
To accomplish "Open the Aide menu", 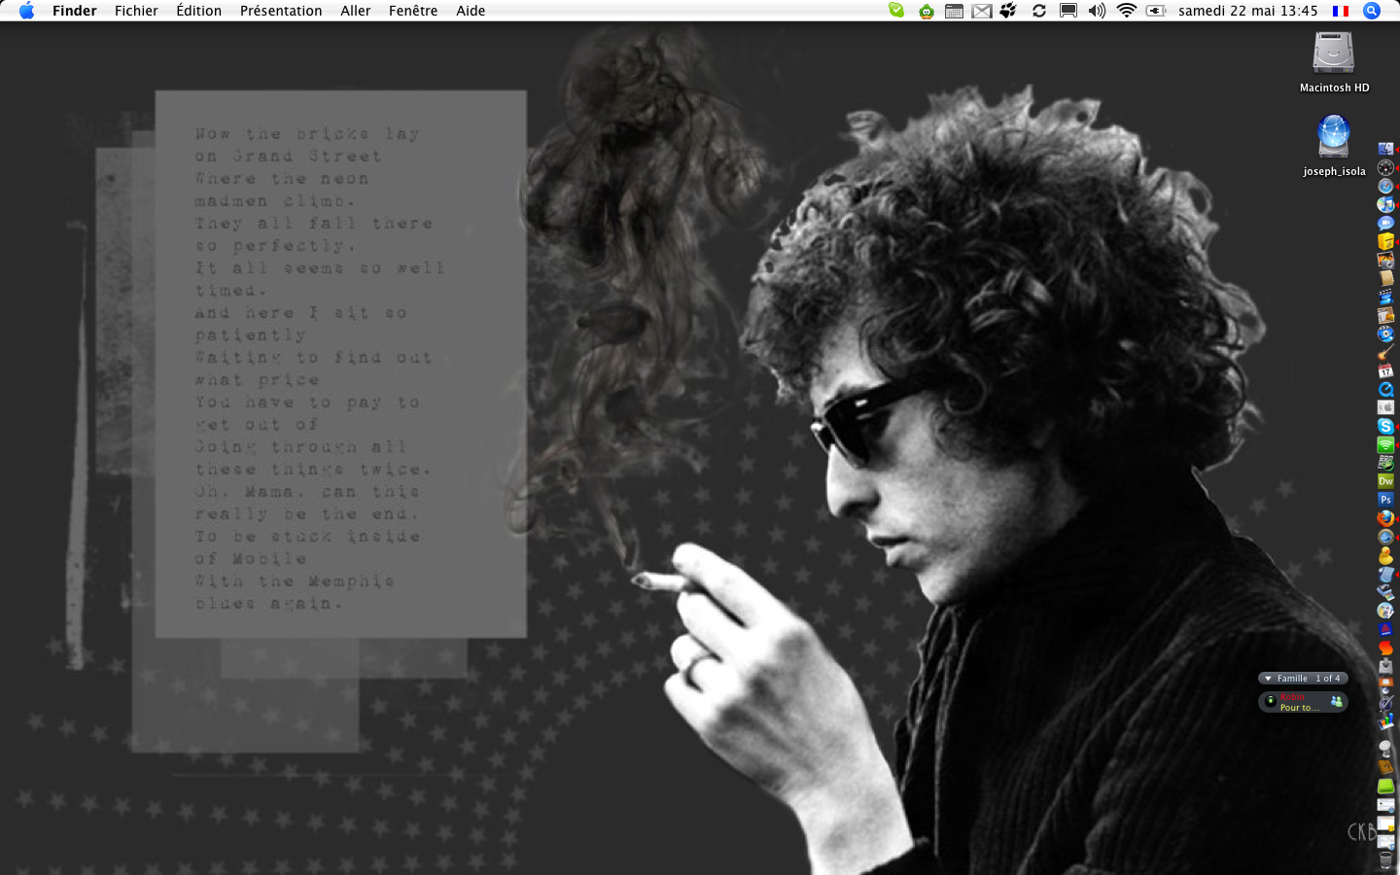I will pyautogui.click(x=471, y=11).
